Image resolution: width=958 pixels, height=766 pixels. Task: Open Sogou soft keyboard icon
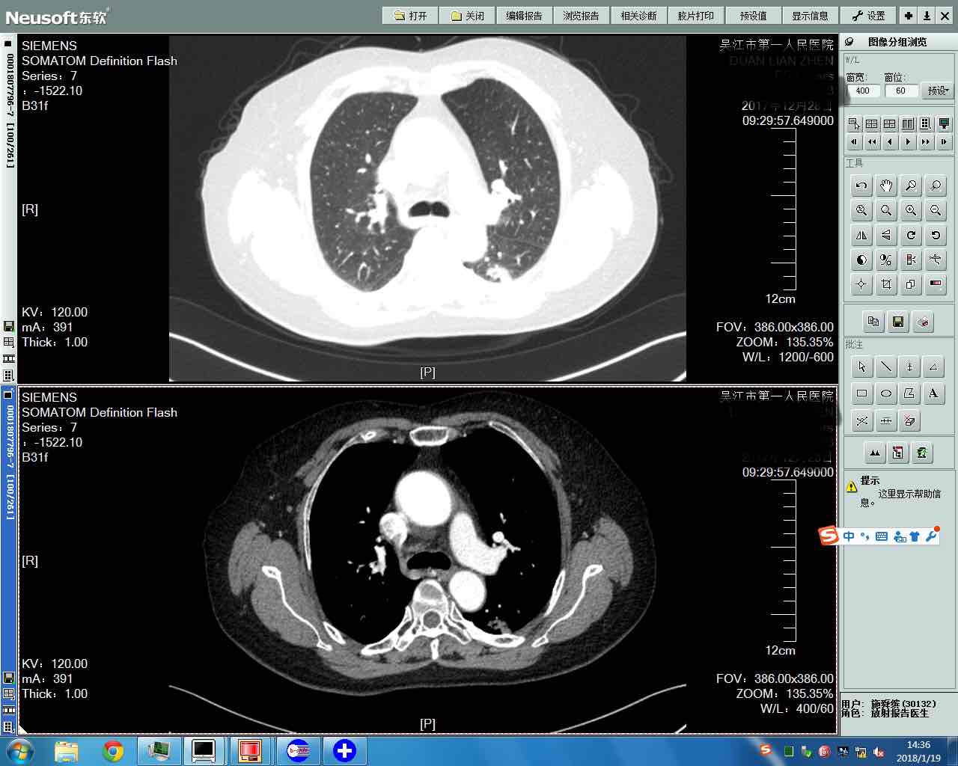[x=882, y=536]
